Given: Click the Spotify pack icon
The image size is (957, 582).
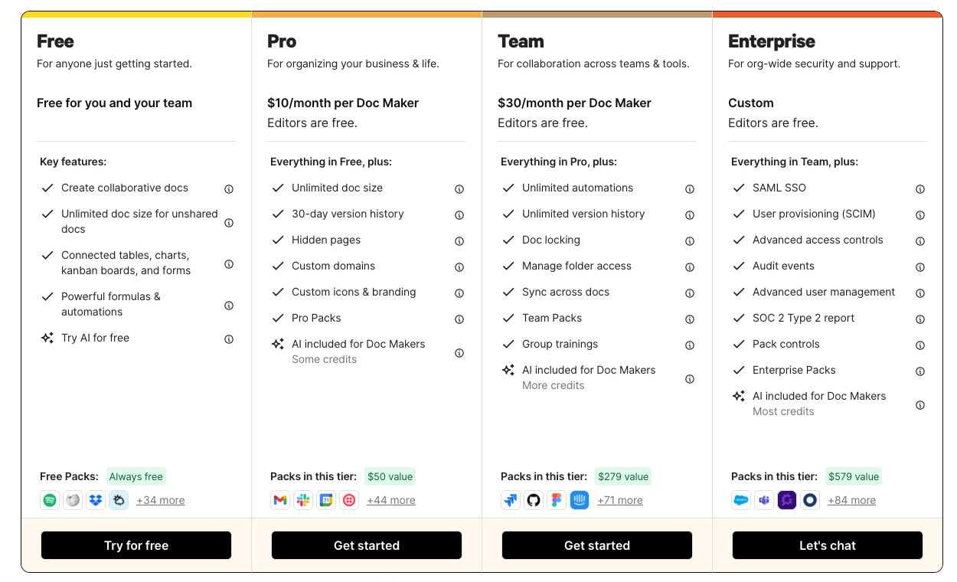Looking at the screenshot, I should [x=50, y=500].
